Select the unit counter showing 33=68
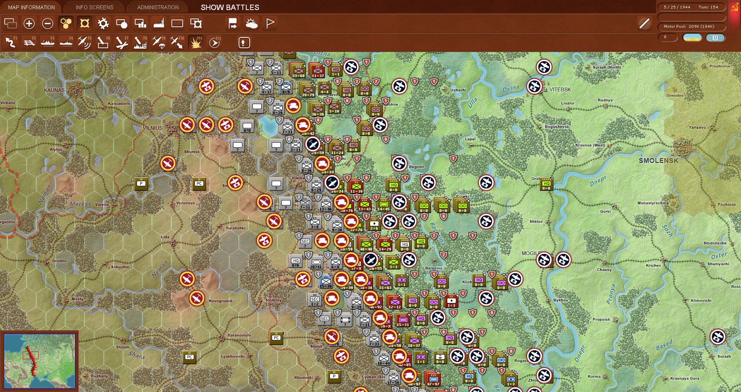 (298, 71)
